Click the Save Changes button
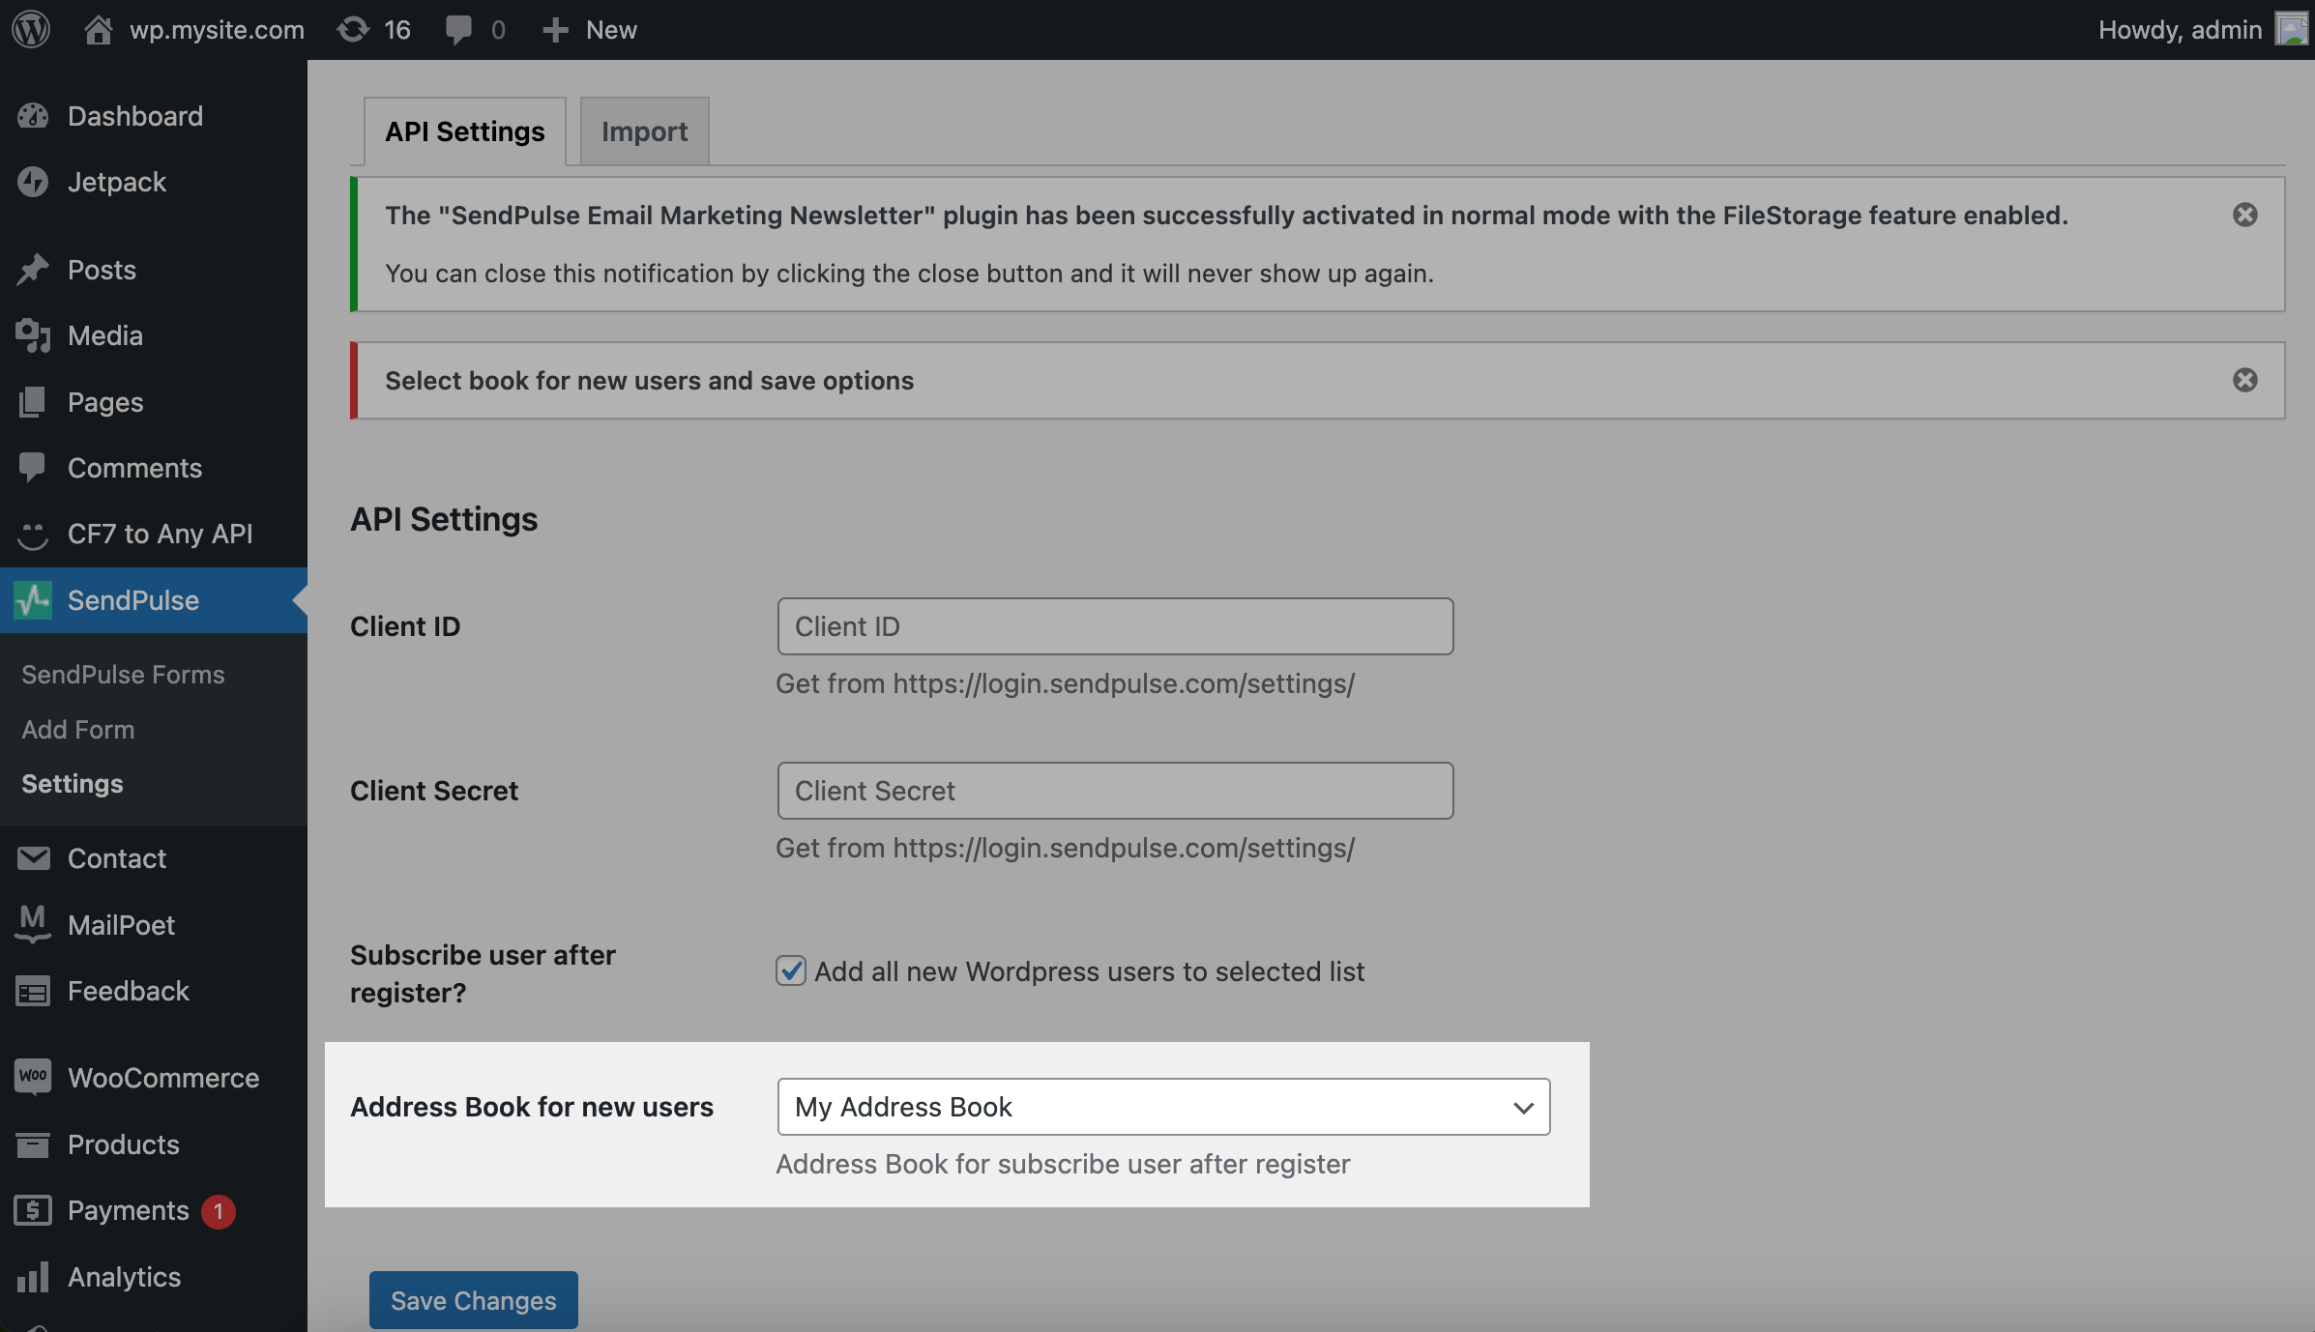This screenshot has width=2315, height=1332. 473,1300
